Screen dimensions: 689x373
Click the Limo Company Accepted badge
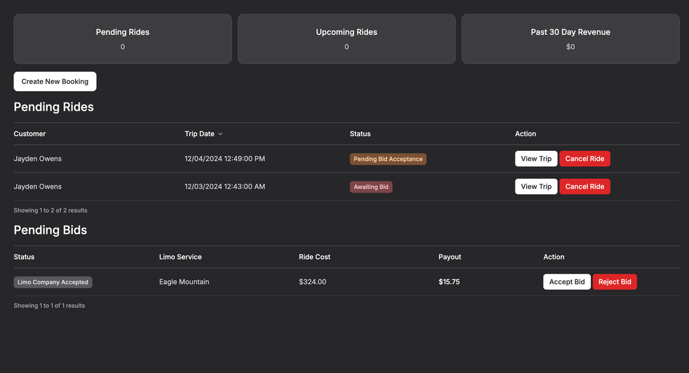click(53, 282)
